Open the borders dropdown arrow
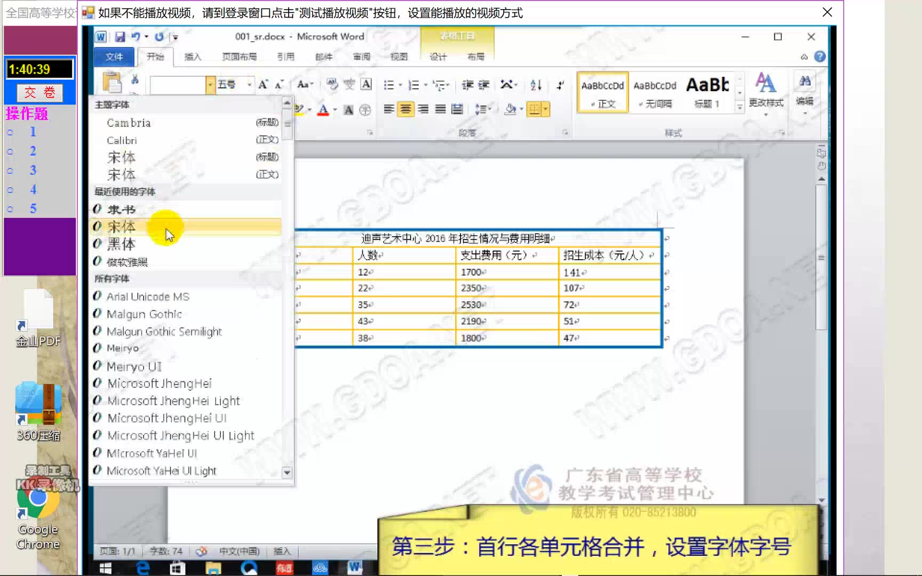This screenshot has width=922, height=576. tap(546, 109)
